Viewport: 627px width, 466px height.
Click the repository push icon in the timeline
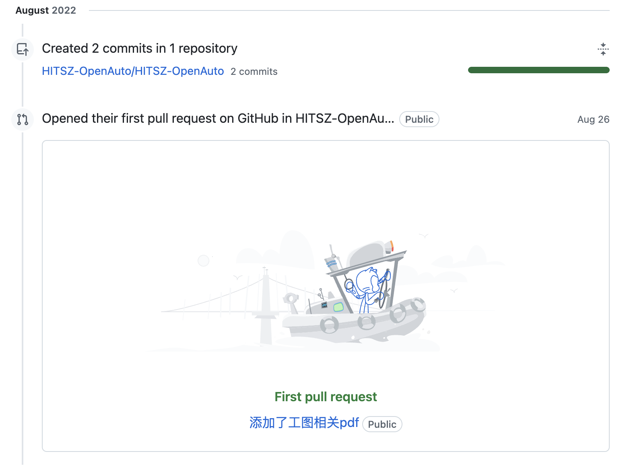tap(23, 49)
